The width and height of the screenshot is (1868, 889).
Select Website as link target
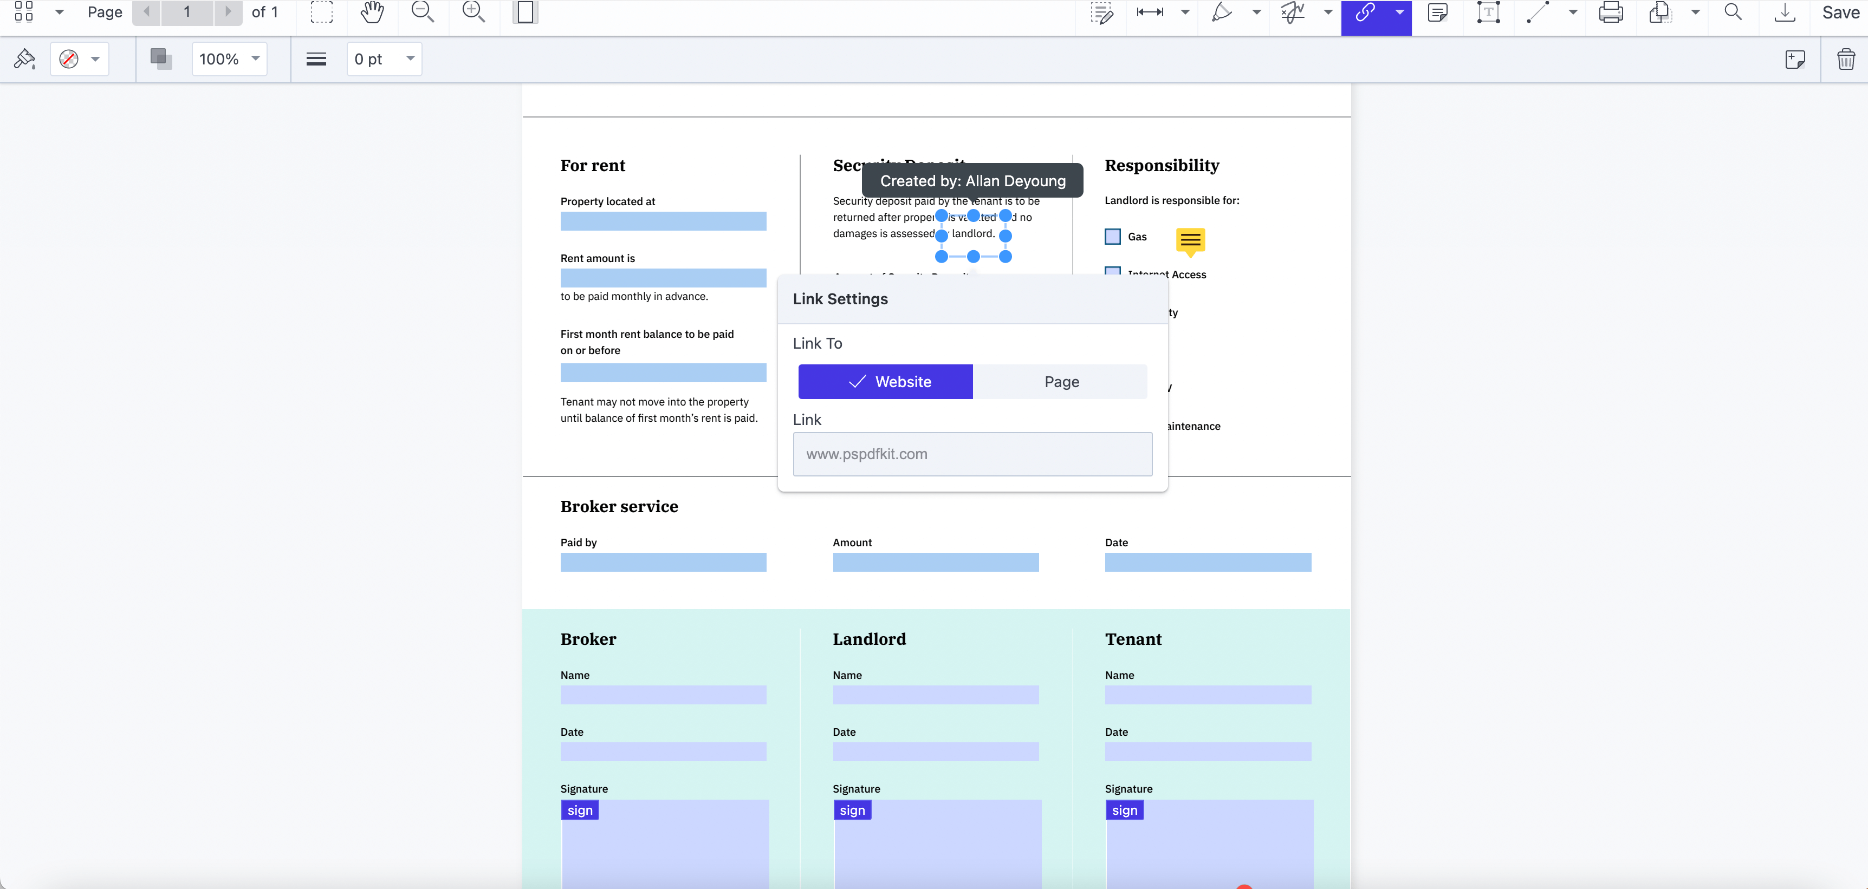point(885,382)
